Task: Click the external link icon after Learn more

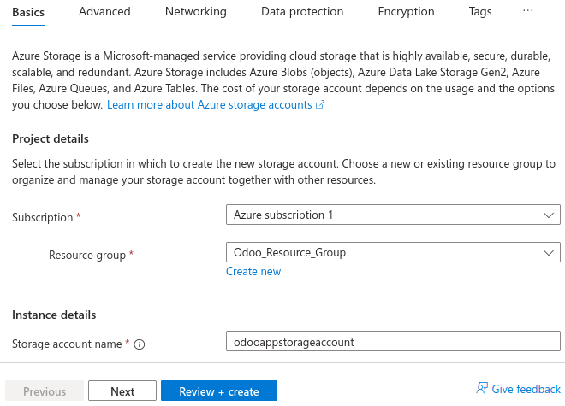Action: point(320,105)
